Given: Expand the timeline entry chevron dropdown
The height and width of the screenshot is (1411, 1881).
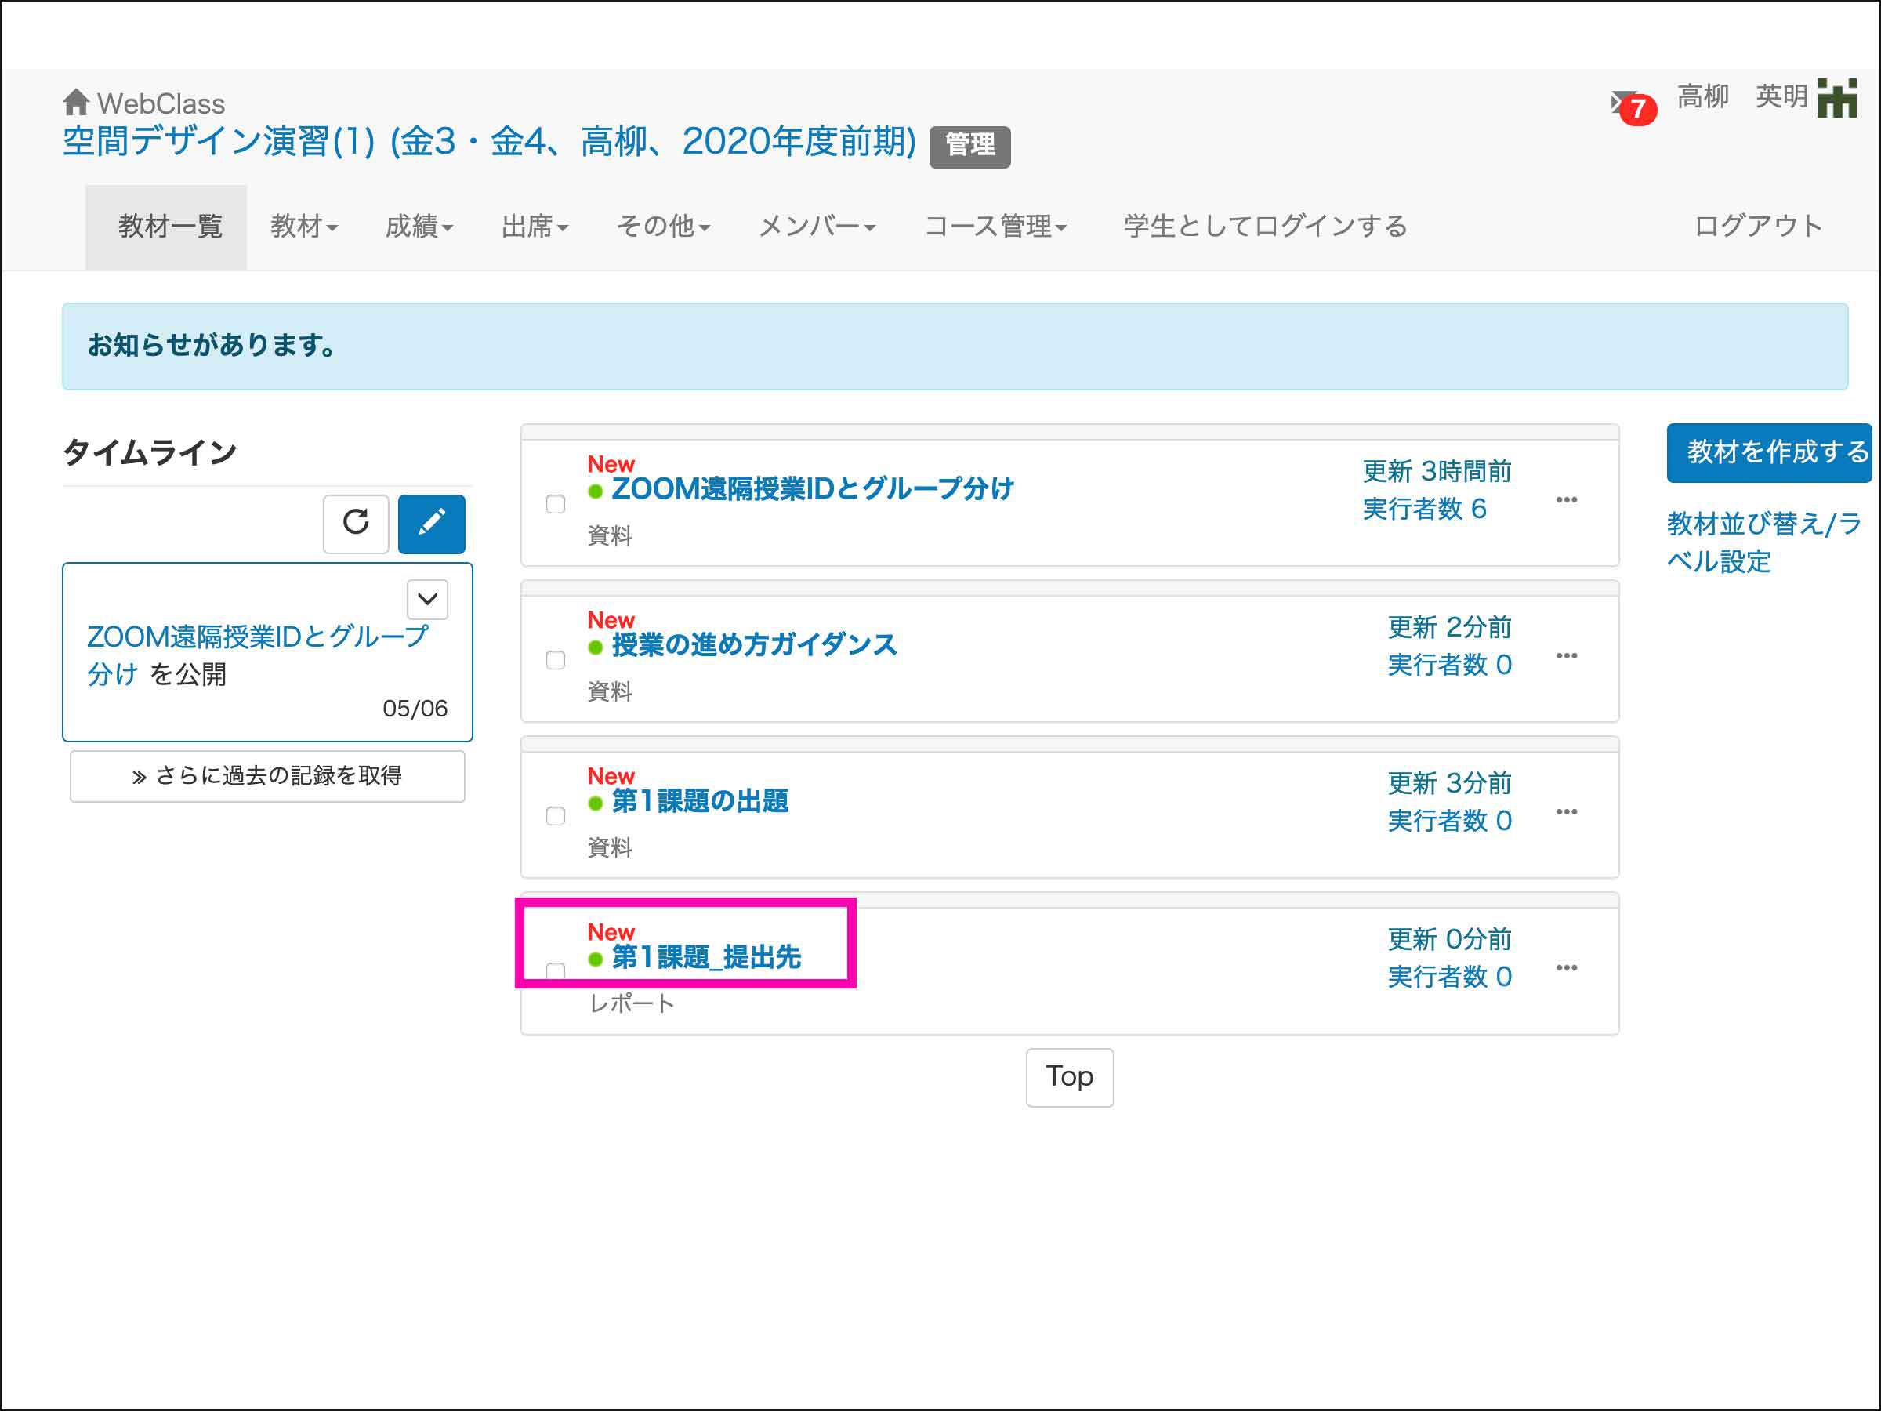Looking at the screenshot, I should pyautogui.click(x=427, y=599).
